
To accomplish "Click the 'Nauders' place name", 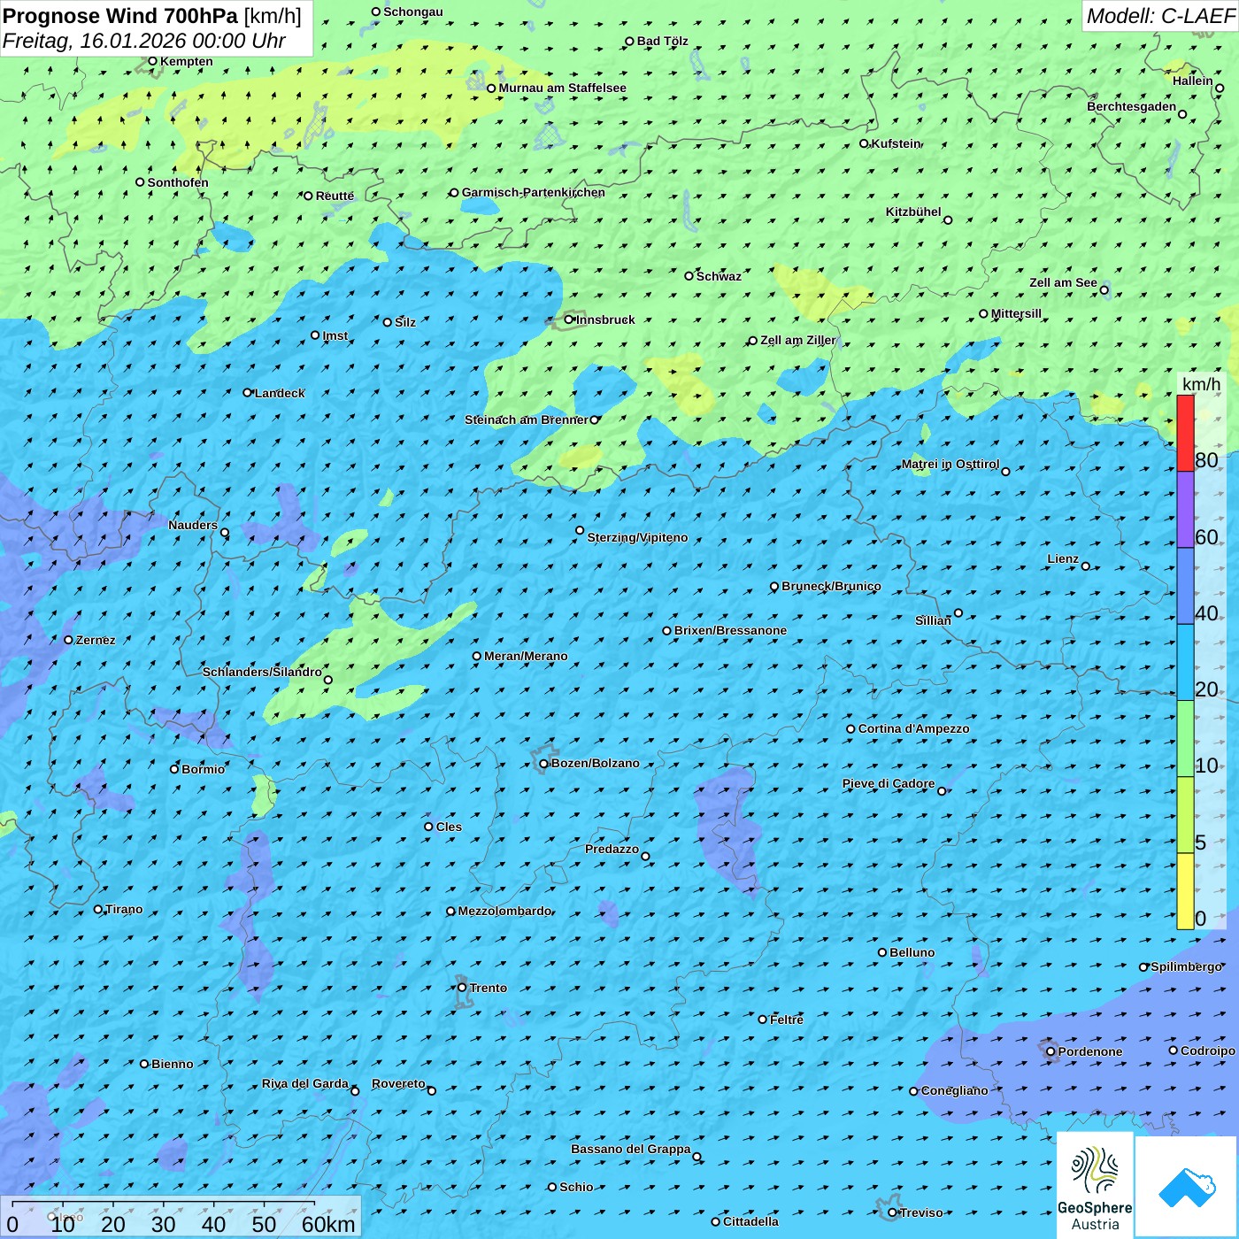I will [x=193, y=525].
